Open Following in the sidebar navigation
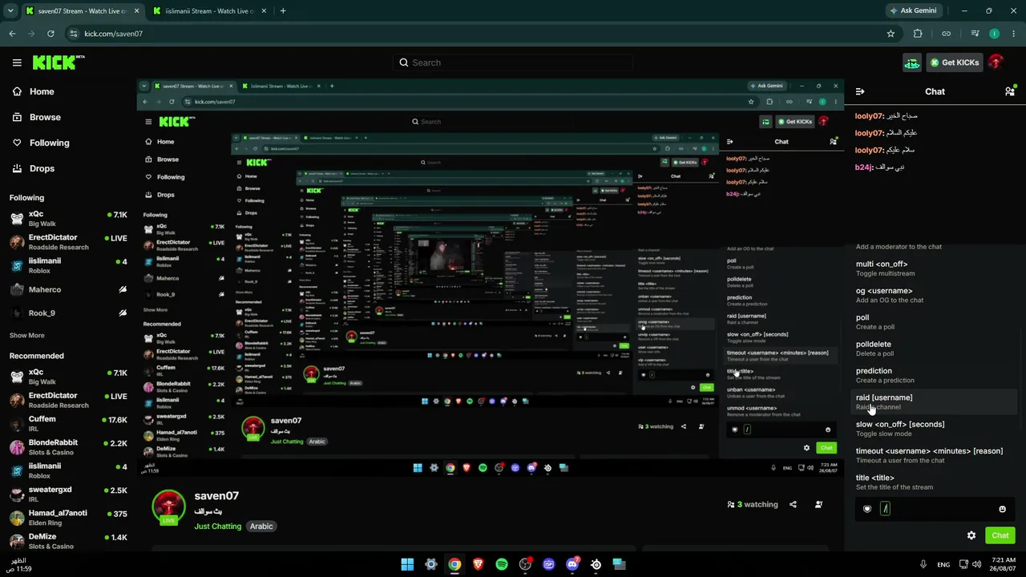This screenshot has width=1026, height=577. 49,143
